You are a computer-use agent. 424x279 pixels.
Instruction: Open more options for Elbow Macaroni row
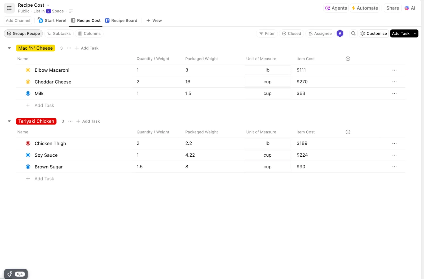pyautogui.click(x=394, y=70)
